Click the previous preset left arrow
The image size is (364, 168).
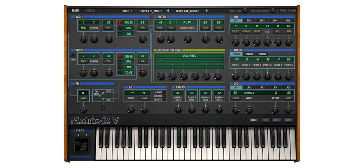point(168,11)
